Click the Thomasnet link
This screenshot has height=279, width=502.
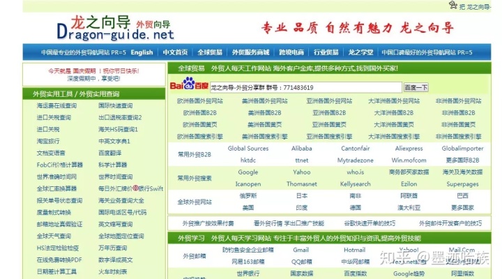pos(301,184)
